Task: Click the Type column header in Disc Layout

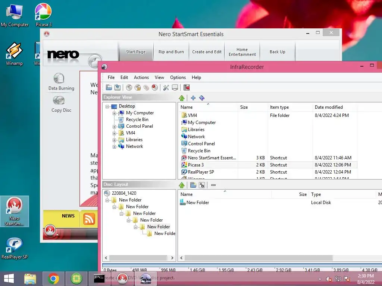Action: tap(342, 194)
